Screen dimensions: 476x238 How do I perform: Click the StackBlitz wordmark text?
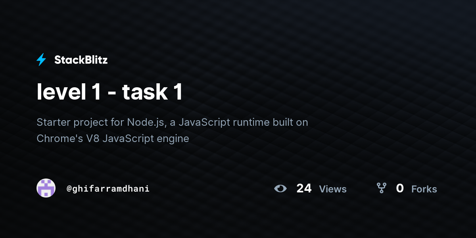[81, 60]
